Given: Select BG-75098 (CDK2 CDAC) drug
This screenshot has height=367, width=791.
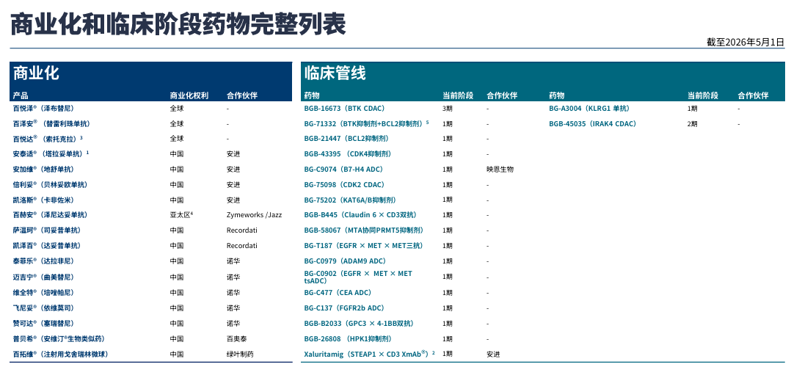Looking at the screenshot, I should pyautogui.click(x=344, y=185).
